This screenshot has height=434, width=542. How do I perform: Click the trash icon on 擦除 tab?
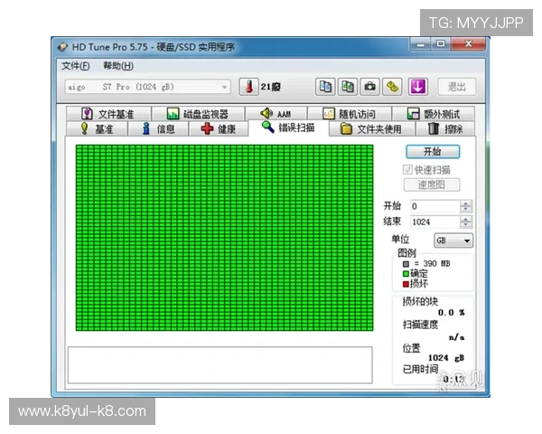click(434, 128)
